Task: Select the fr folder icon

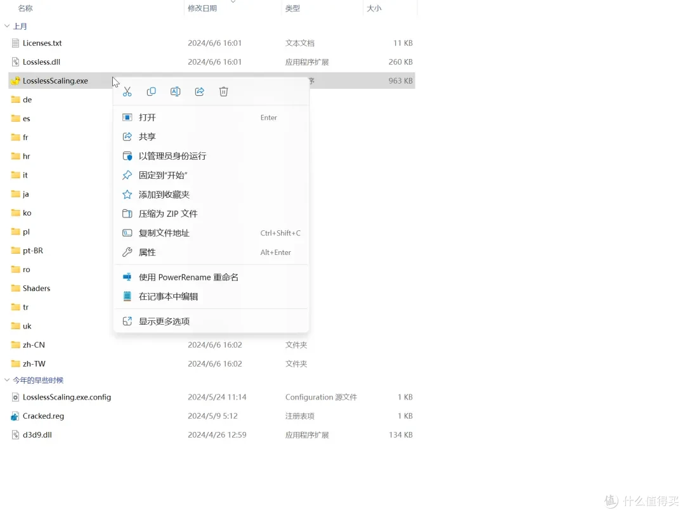Action: (15, 137)
